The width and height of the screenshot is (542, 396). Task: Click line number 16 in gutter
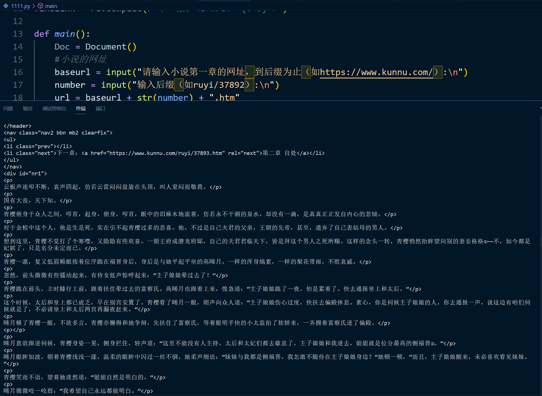point(18,72)
